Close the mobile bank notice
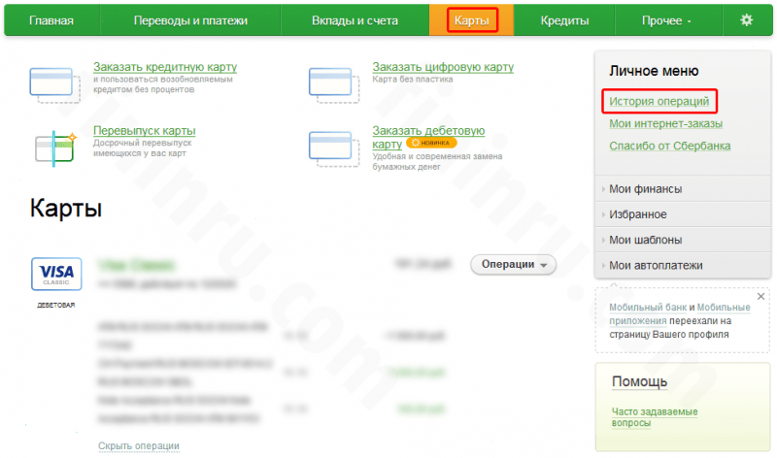Viewport: 777px width, 458px height. (x=760, y=297)
